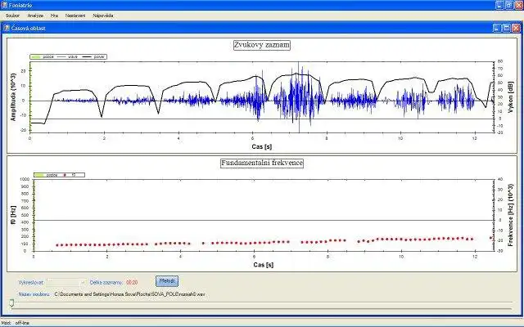Minimize the Časová oblast inner window

[496, 28]
